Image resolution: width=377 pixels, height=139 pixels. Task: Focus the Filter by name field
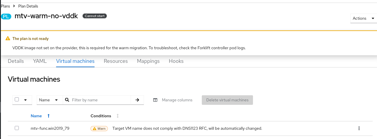(x=100, y=100)
